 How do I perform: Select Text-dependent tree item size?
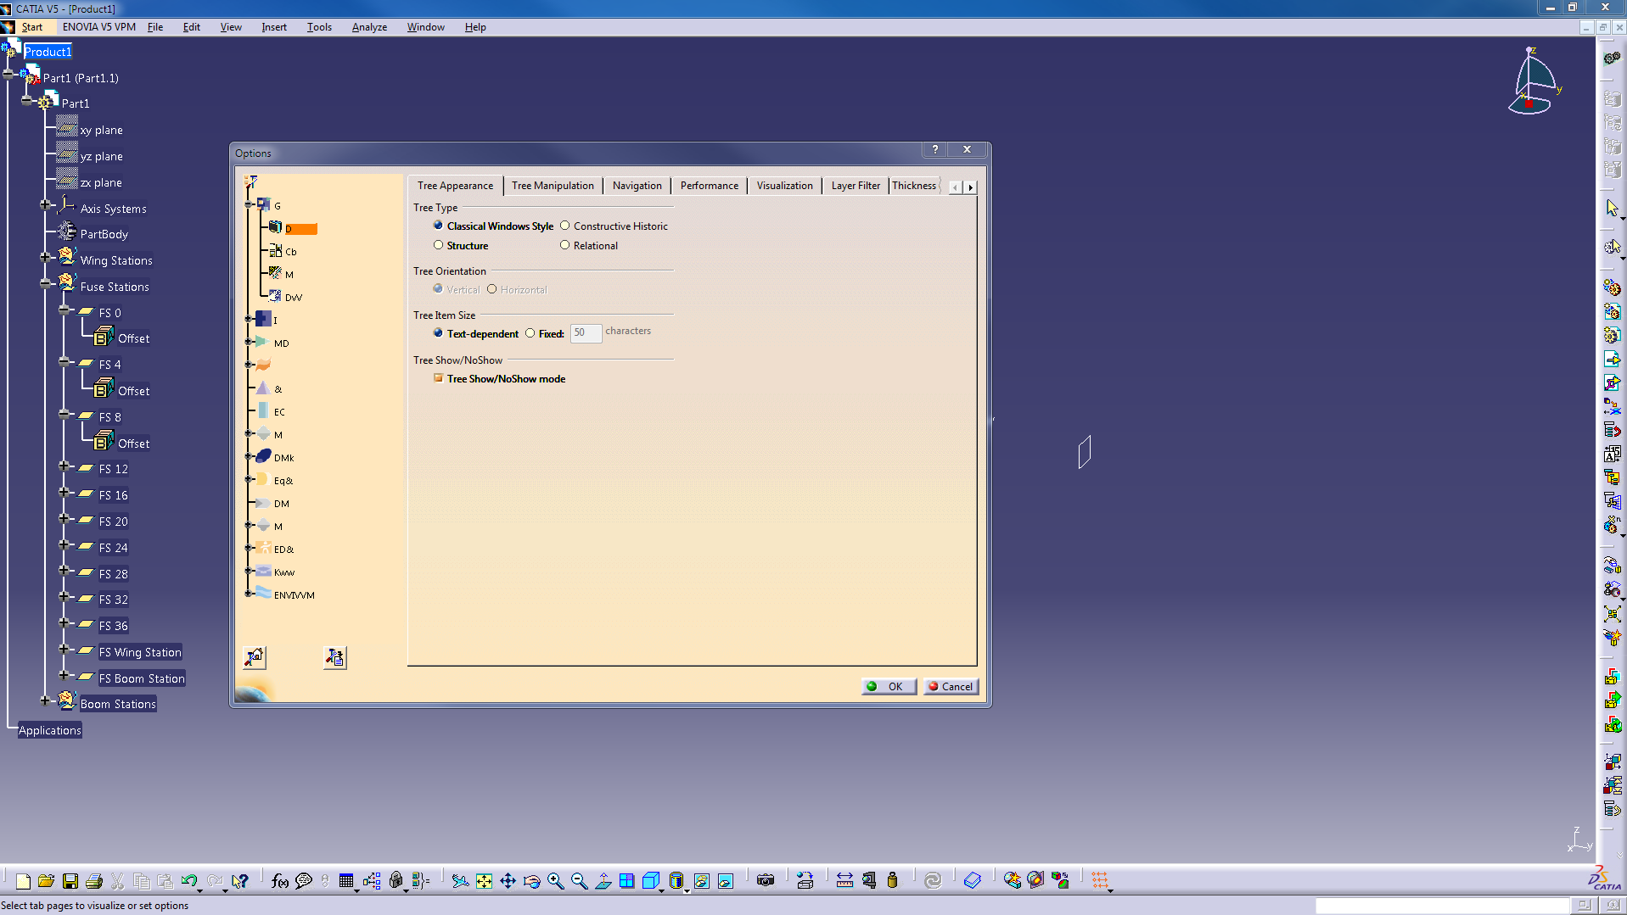[439, 333]
